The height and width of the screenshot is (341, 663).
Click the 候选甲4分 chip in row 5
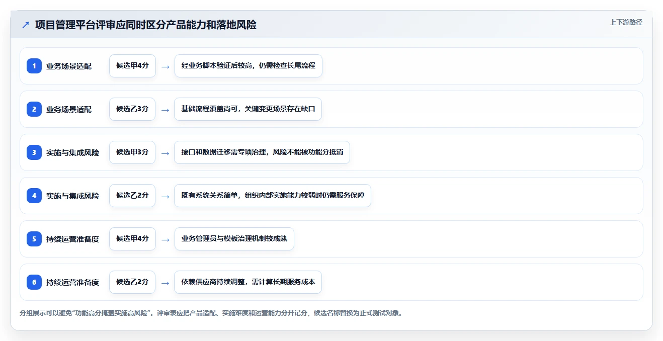coord(132,239)
